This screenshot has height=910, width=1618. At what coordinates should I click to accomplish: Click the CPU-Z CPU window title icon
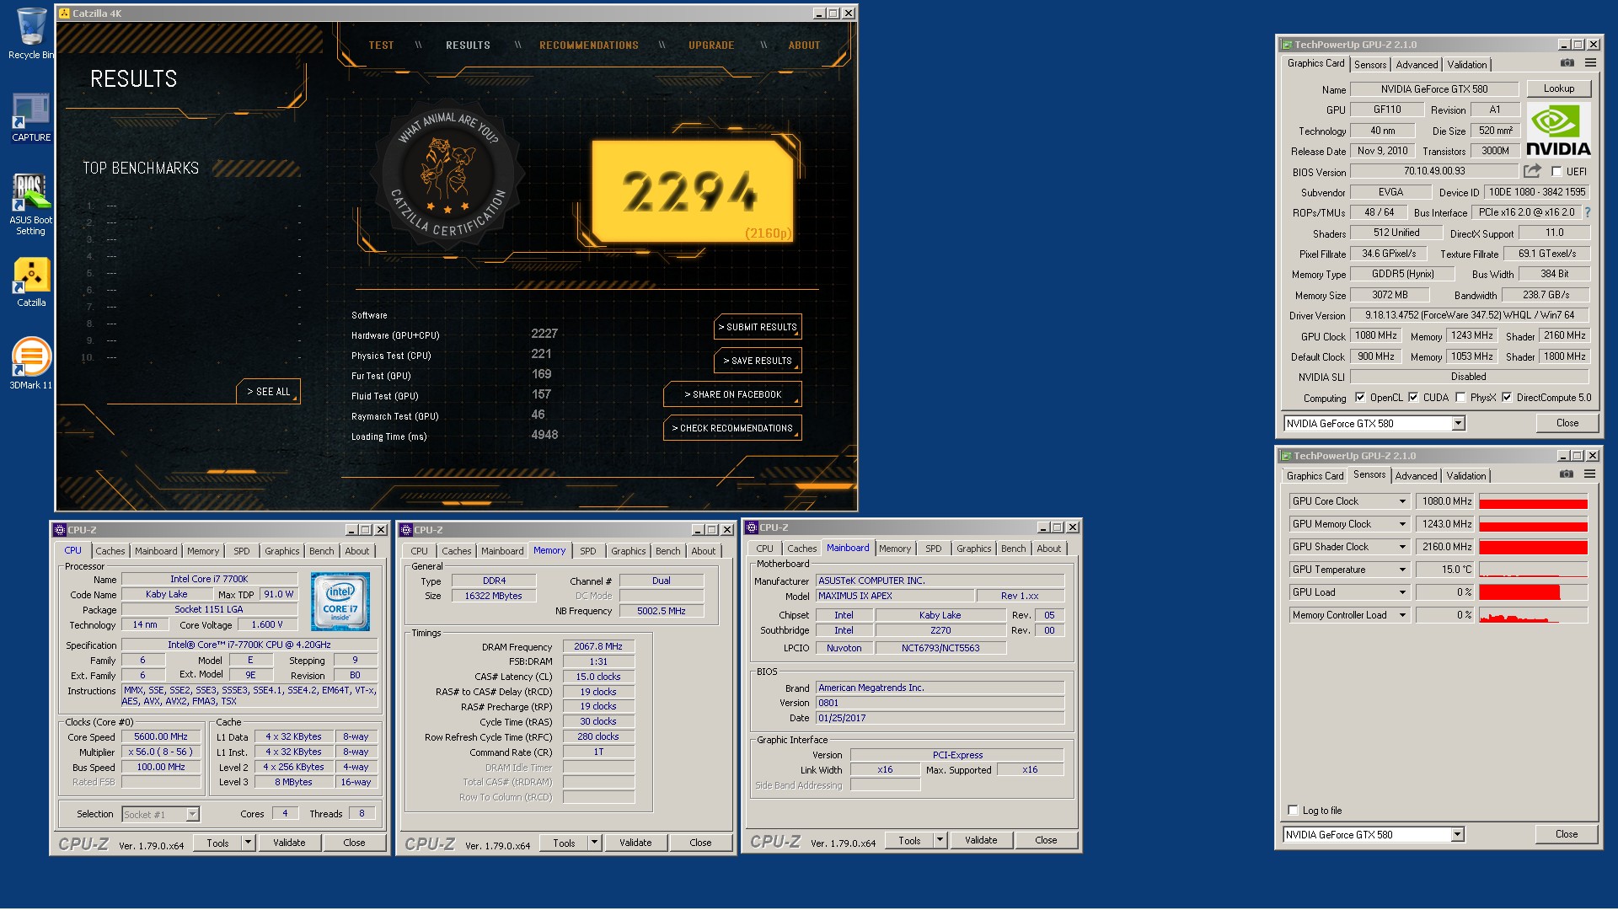pos(60,530)
